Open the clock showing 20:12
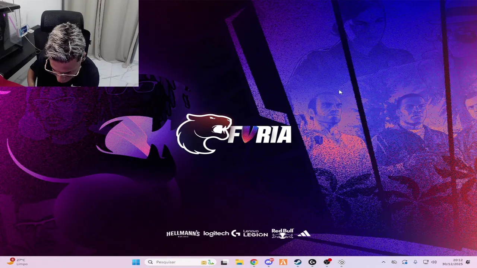This screenshot has width=477, height=268. [452, 262]
